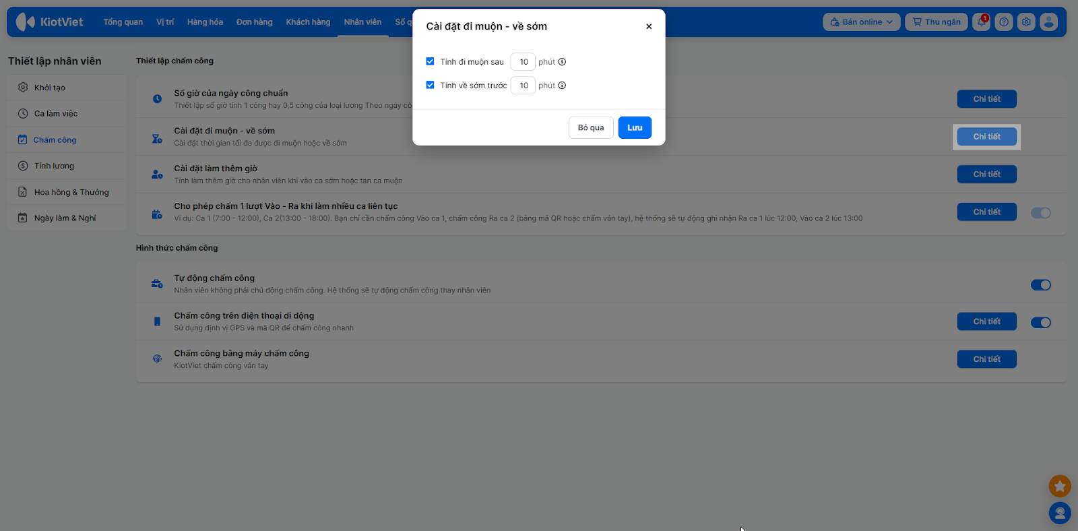This screenshot has width=1078, height=531.
Task: Click the KiotViet logo
Action: coord(49,22)
